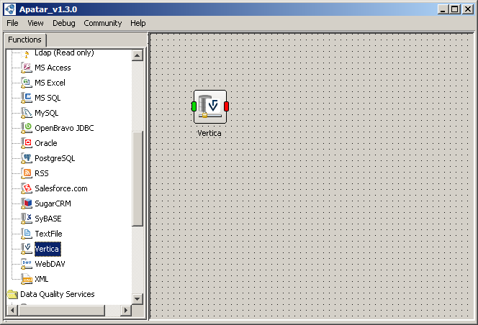Open the Community menu

(103, 23)
